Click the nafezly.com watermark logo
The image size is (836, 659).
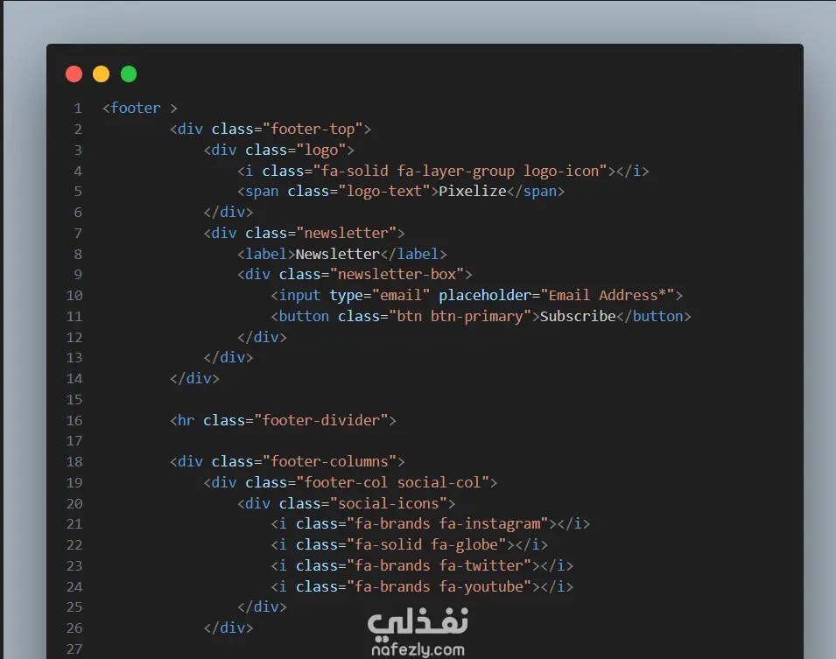(x=418, y=633)
